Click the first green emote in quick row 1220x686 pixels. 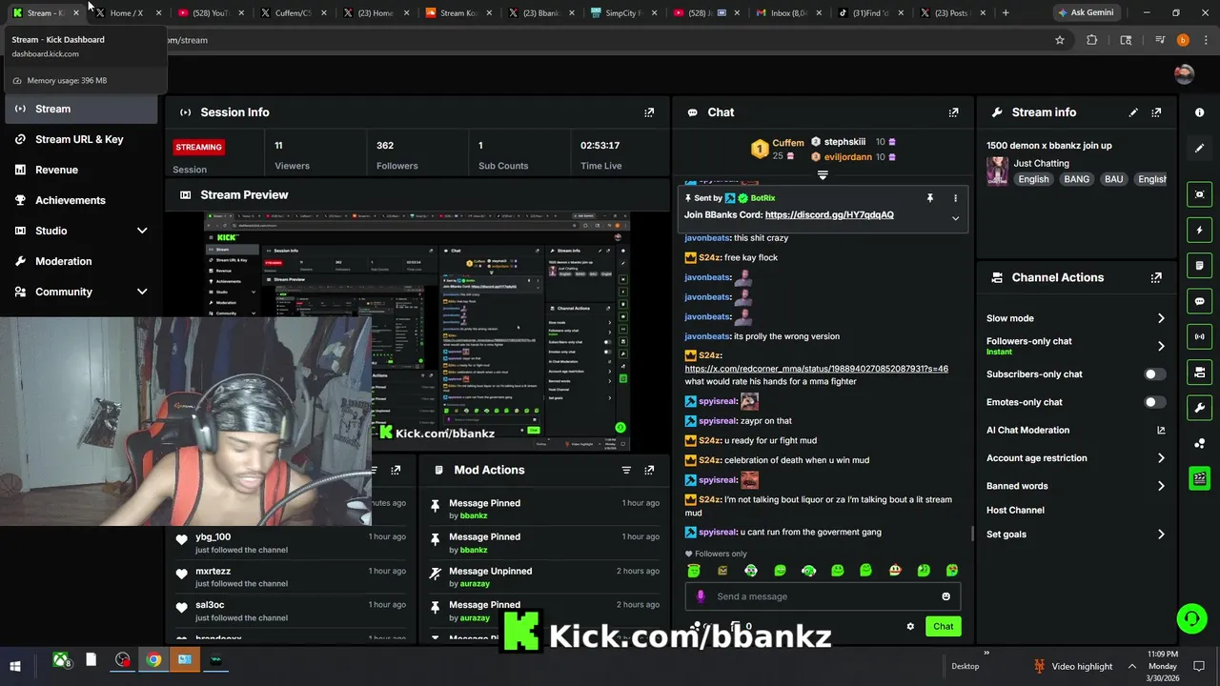694,571
